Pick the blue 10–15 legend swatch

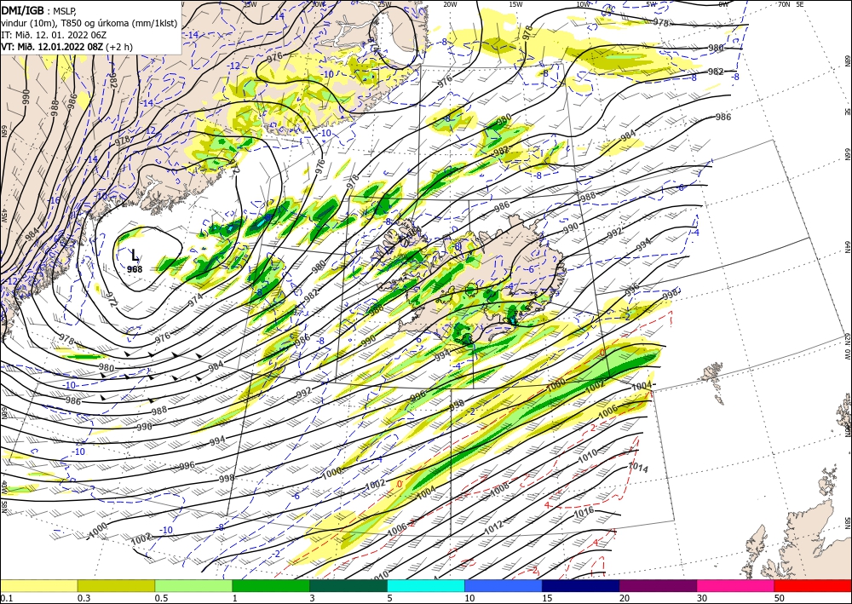pyautogui.click(x=504, y=585)
